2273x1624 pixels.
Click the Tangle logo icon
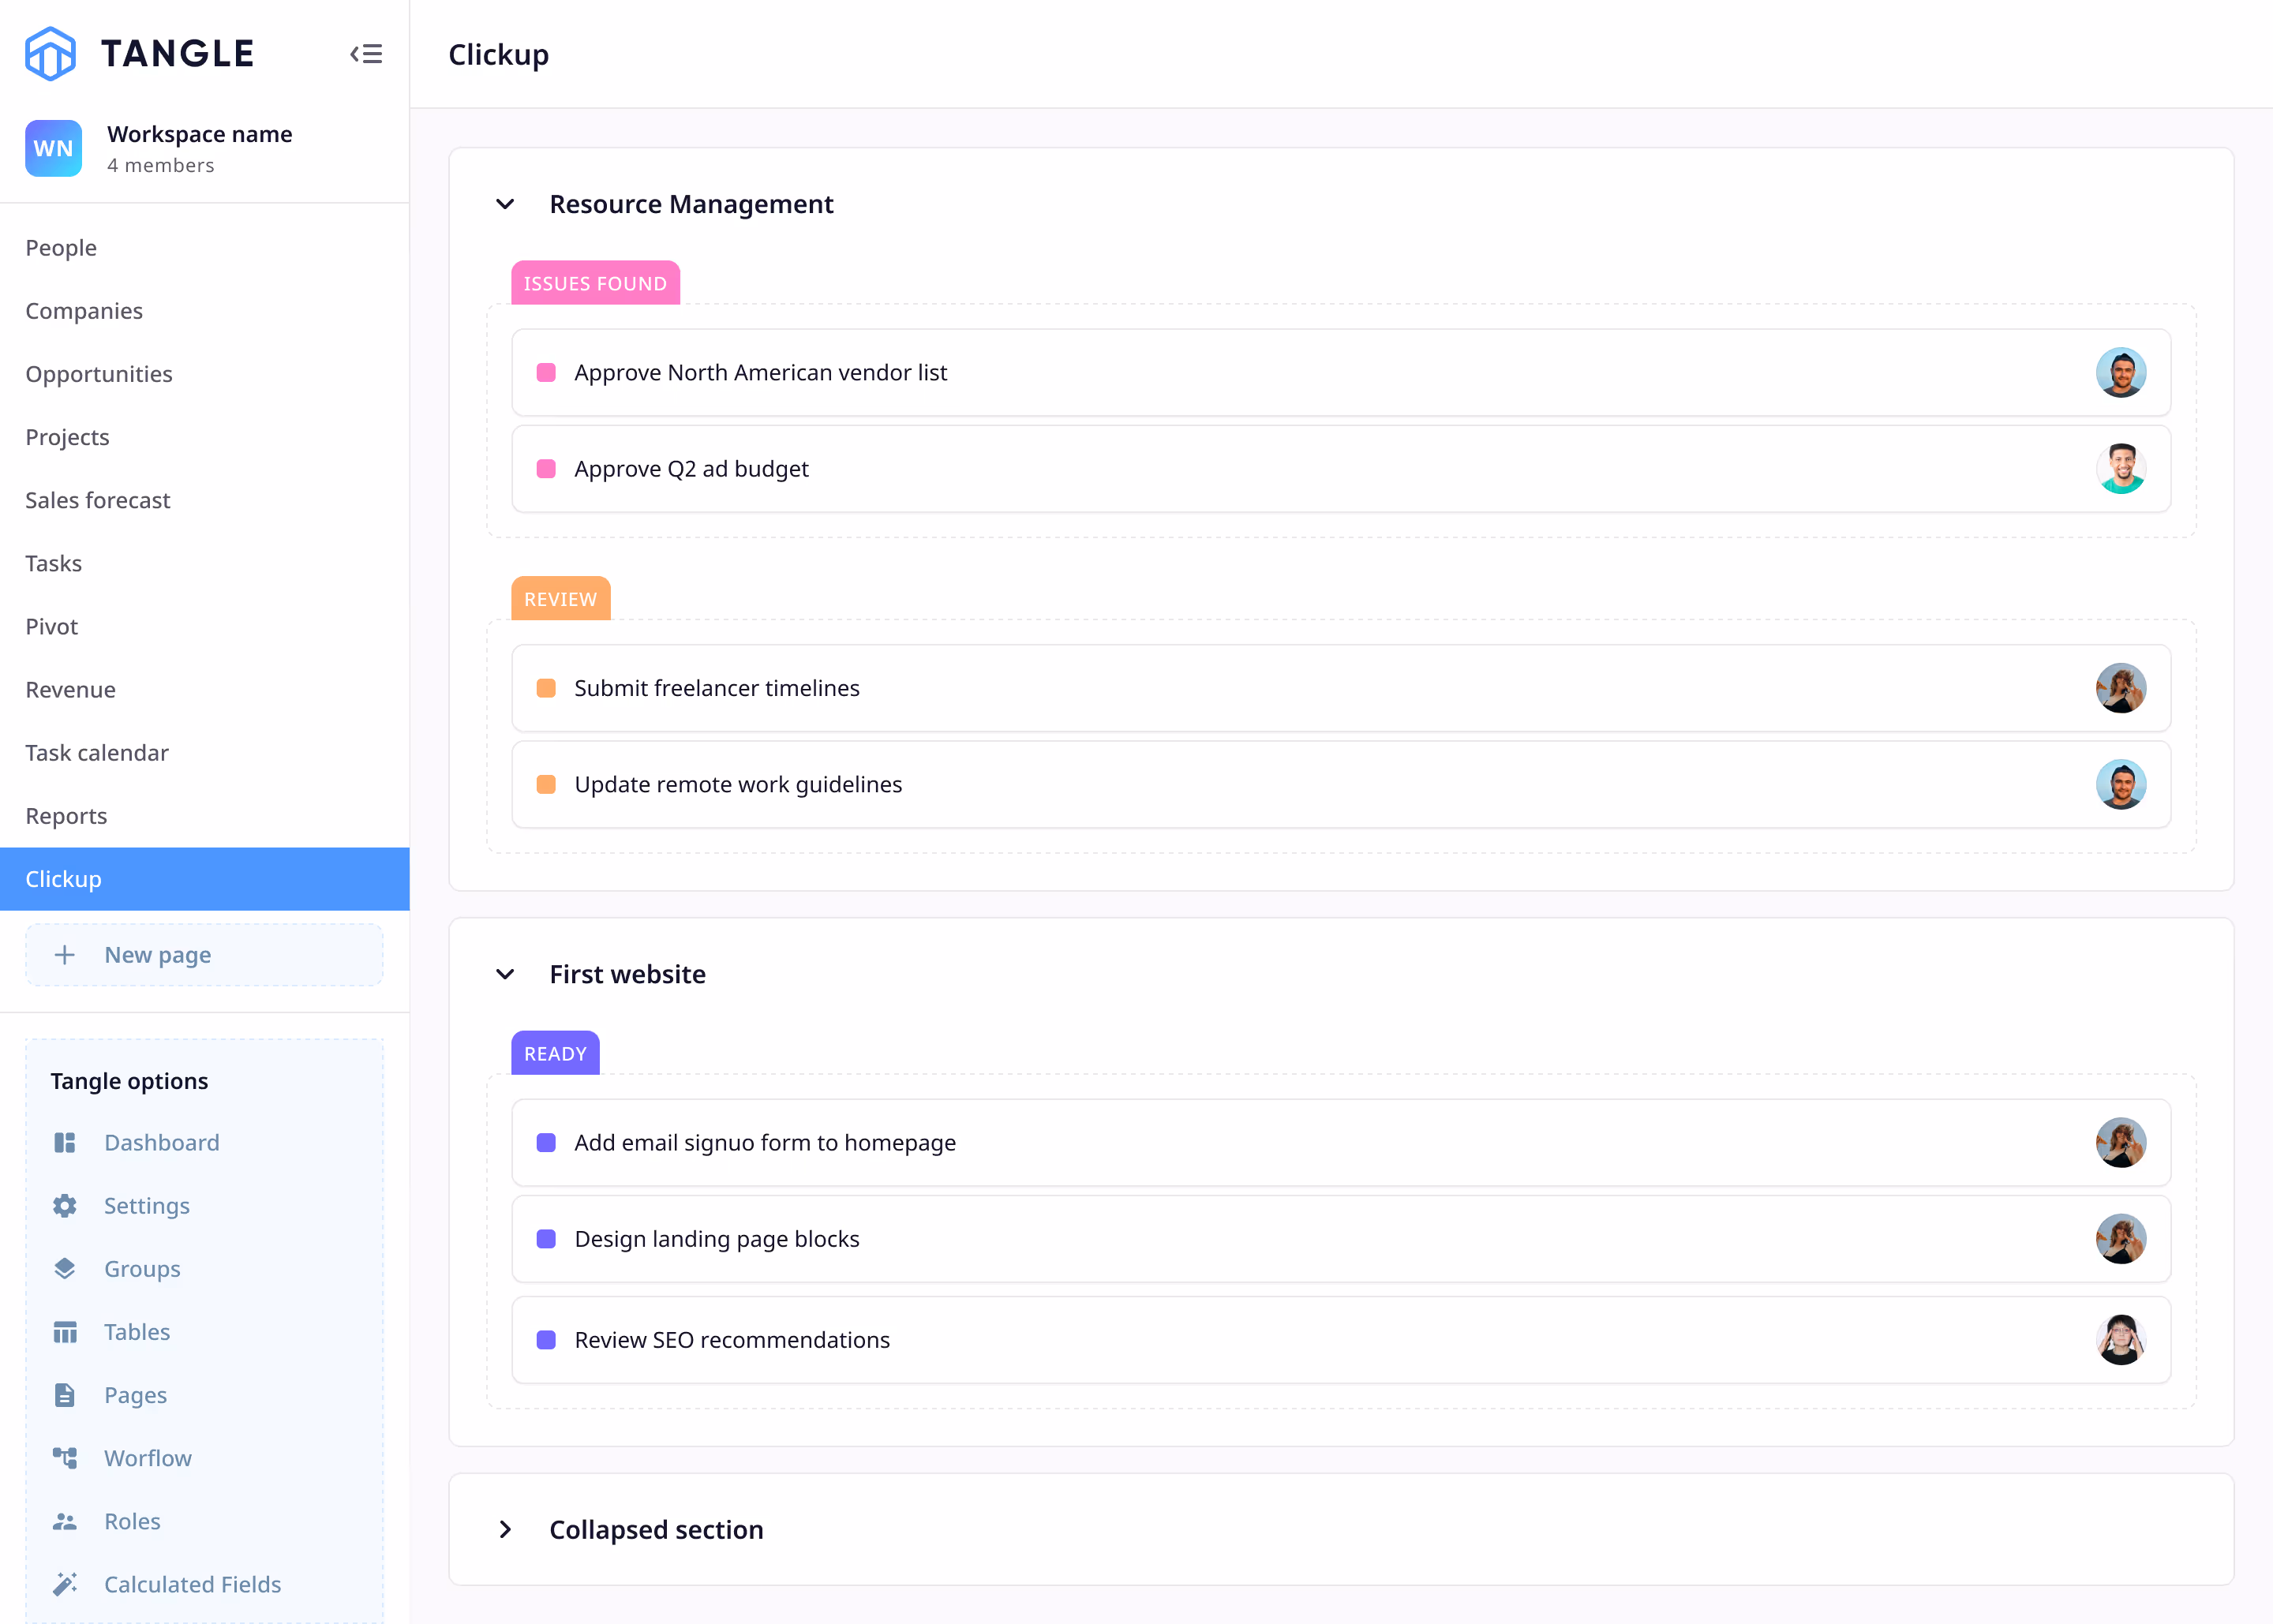[x=50, y=54]
